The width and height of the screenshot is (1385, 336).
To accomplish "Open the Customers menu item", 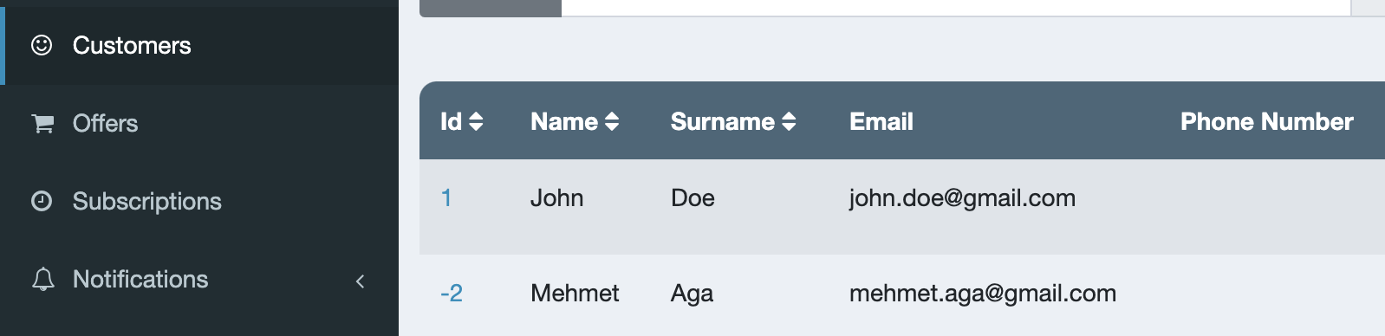I will (x=199, y=45).
